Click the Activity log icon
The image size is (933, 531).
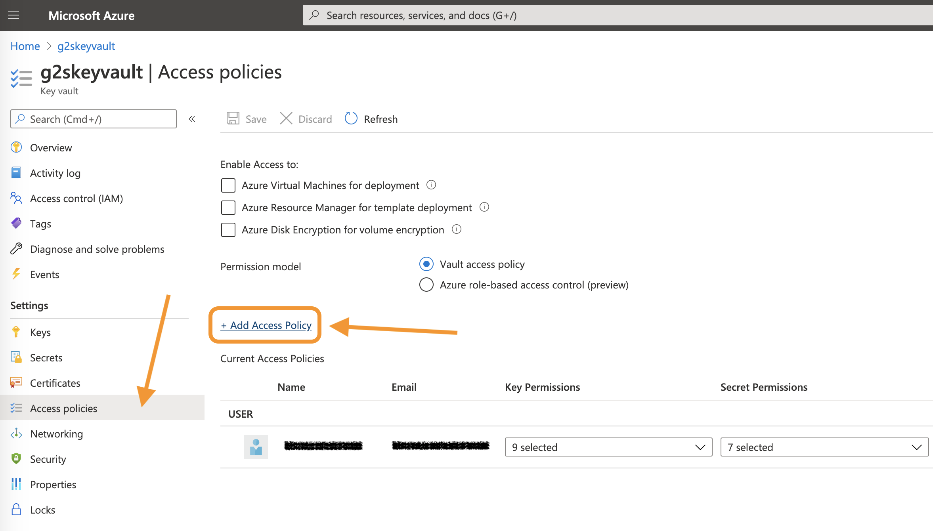pos(16,173)
